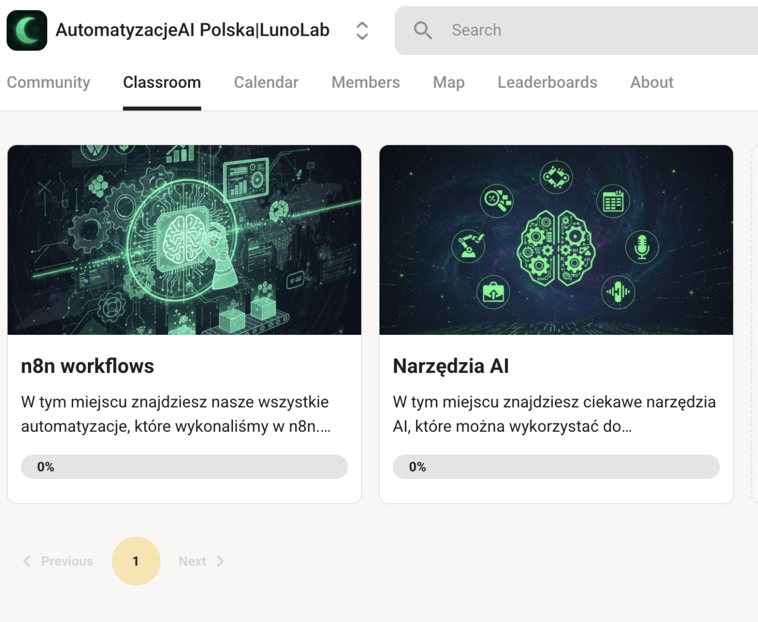View the Leaderboards tab
The width and height of the screenshot is (758, 622).
[x=547, y=83]
